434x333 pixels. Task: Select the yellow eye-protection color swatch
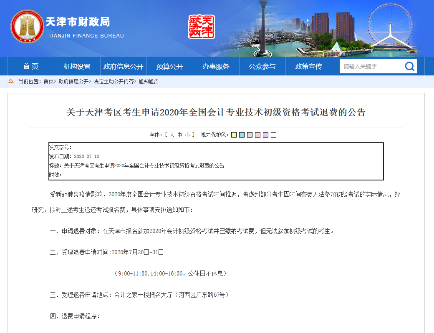[x=233, y=135]
